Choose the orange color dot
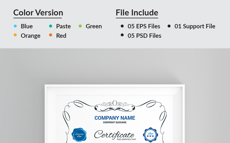Viewport: 230px width, 143px height. pos(15,35)
